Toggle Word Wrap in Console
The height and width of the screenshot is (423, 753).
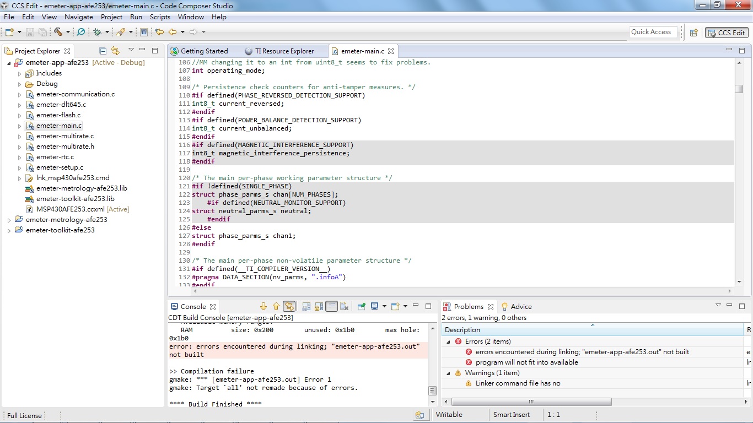pos(331,307)
